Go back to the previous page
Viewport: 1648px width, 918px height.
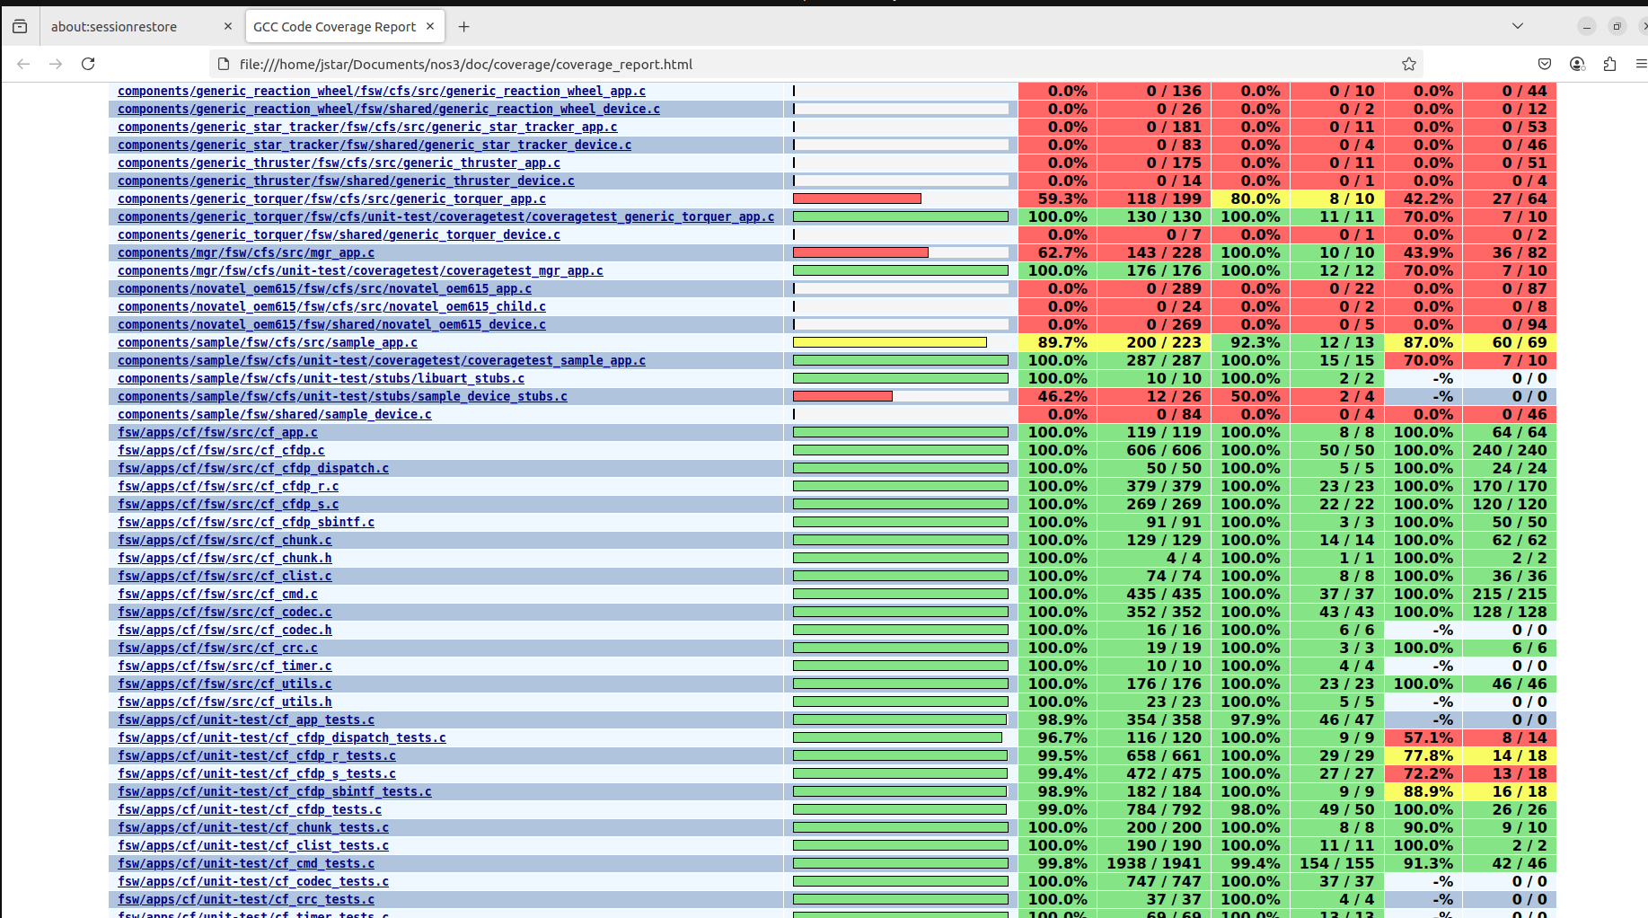click(x=23, y=64)
